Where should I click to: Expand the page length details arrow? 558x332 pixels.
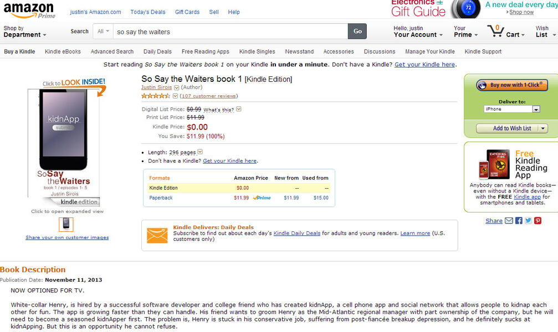tap(200, 152)
